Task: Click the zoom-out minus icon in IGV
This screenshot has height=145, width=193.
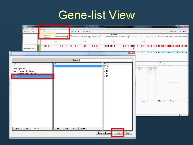Action: (170, 31)
